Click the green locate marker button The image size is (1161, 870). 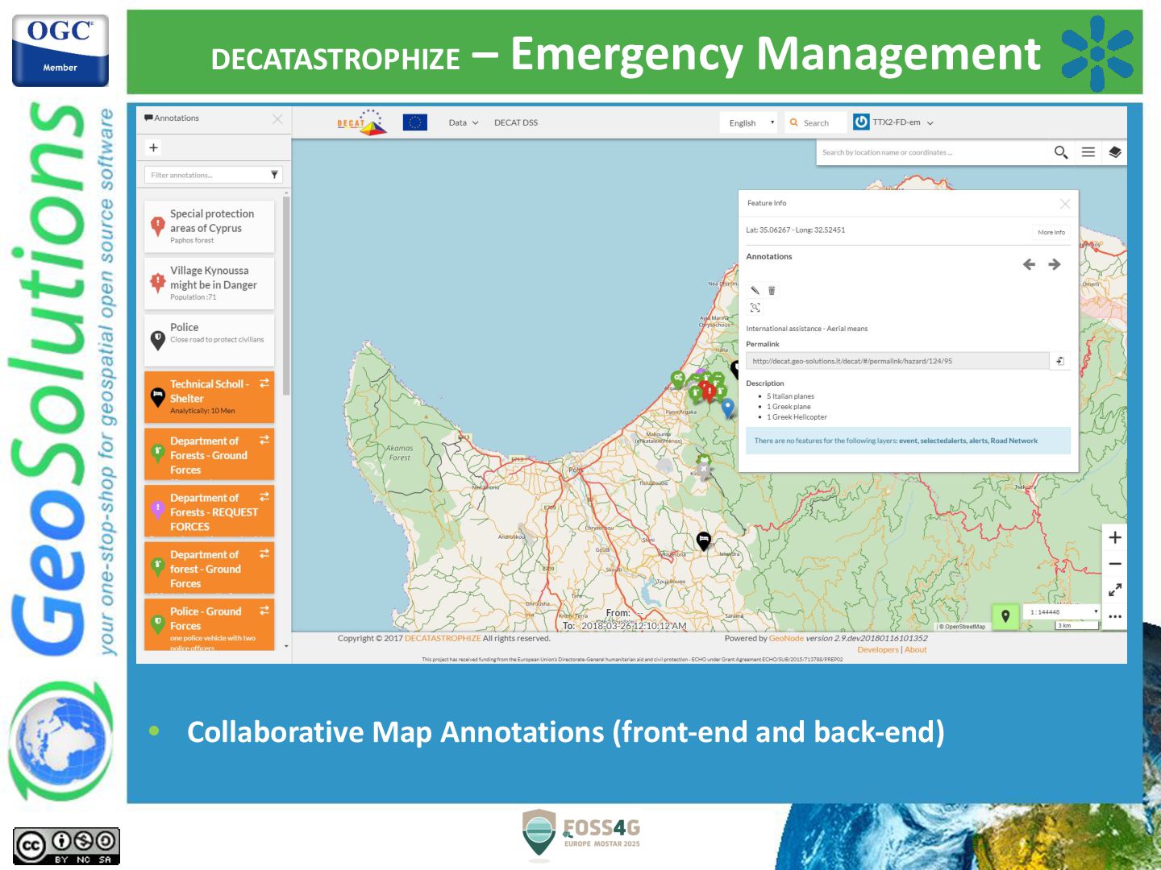click(x=1005, y=617)
